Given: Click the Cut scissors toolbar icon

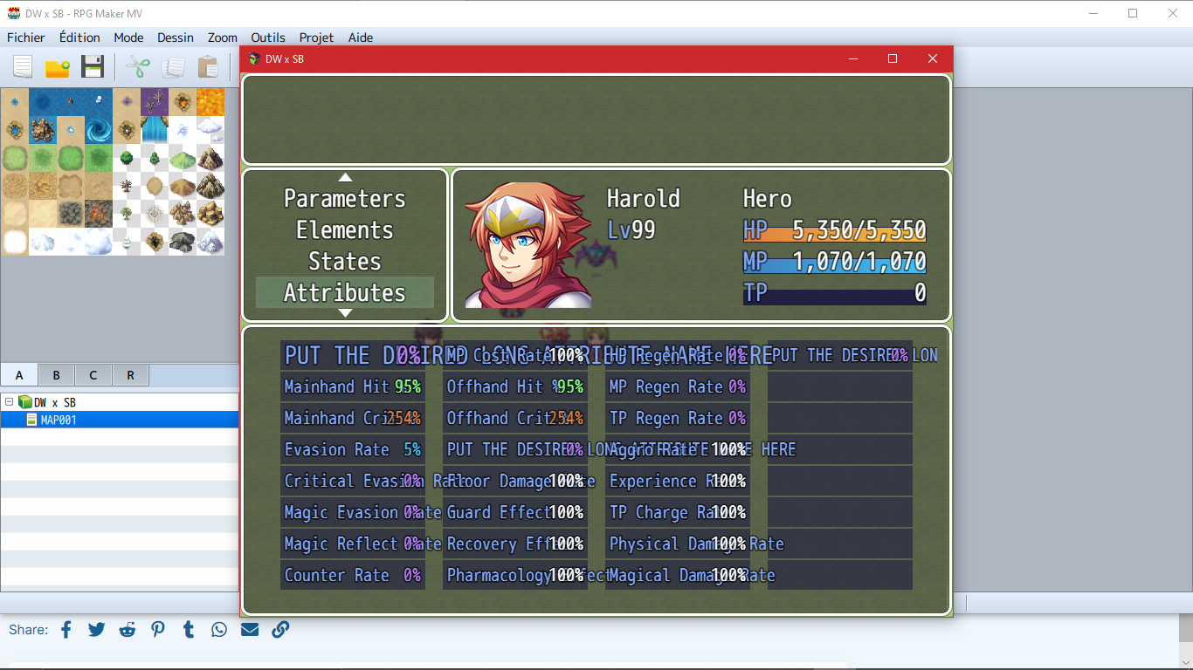Looking at the screenshot, I should pos(138,67).
